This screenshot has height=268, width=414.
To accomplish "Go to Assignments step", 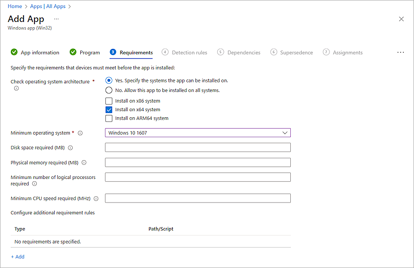I will 343,52.
